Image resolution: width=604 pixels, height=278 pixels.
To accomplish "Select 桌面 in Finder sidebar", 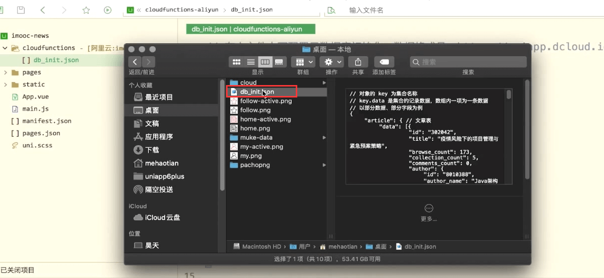I will 152,110.
